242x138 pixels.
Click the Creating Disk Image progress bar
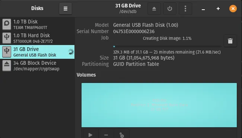(167, 46)
